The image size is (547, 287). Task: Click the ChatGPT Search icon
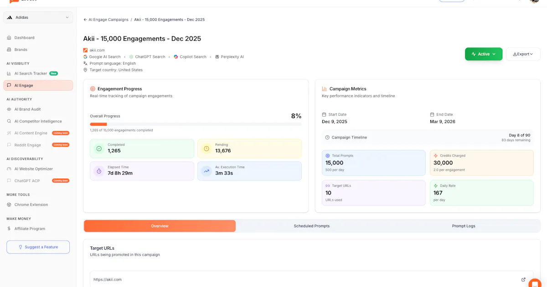click(131, 57)
